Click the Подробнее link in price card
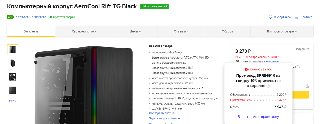325x124 pixels. click(x=302, y=49)
